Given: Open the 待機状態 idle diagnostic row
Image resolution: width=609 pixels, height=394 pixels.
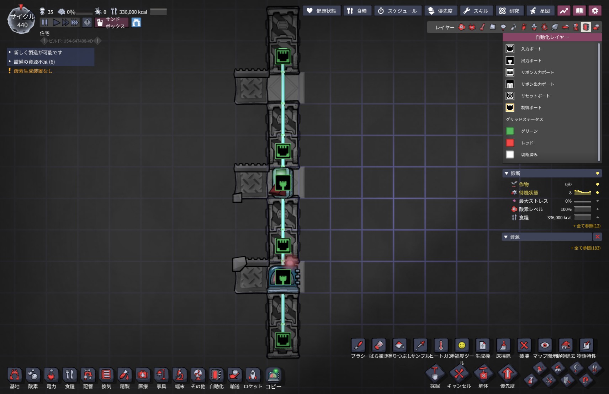Looking at the screenshot, I should point(555,192).
